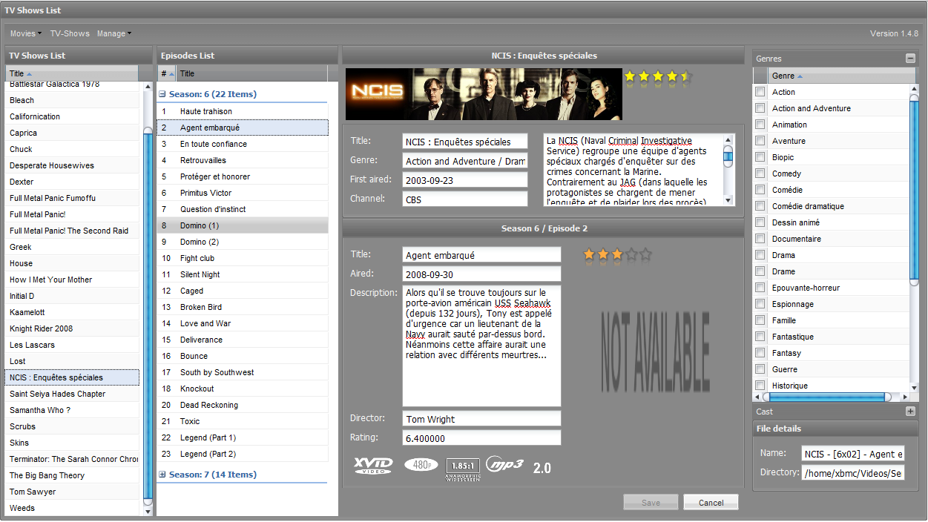Give episode Agent embarqué four stars

[631, 254]
